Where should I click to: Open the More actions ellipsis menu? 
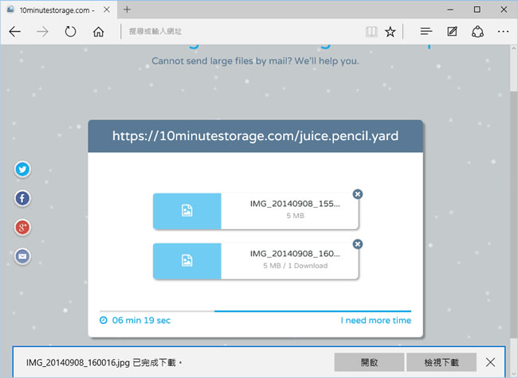(503, 32)
